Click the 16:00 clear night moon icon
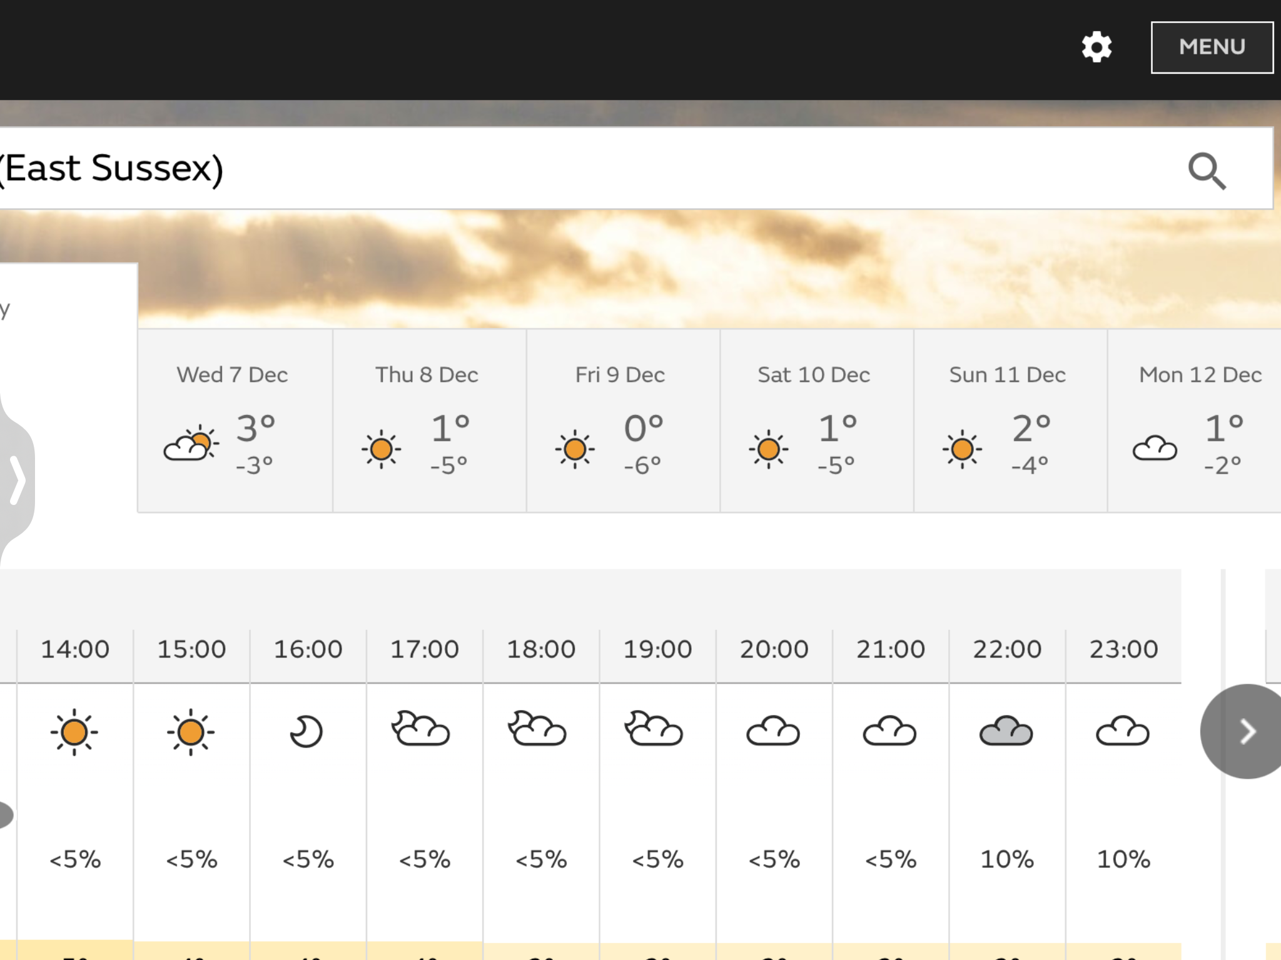The height and width of the screenshot is (960, 1281). point(306,732)
